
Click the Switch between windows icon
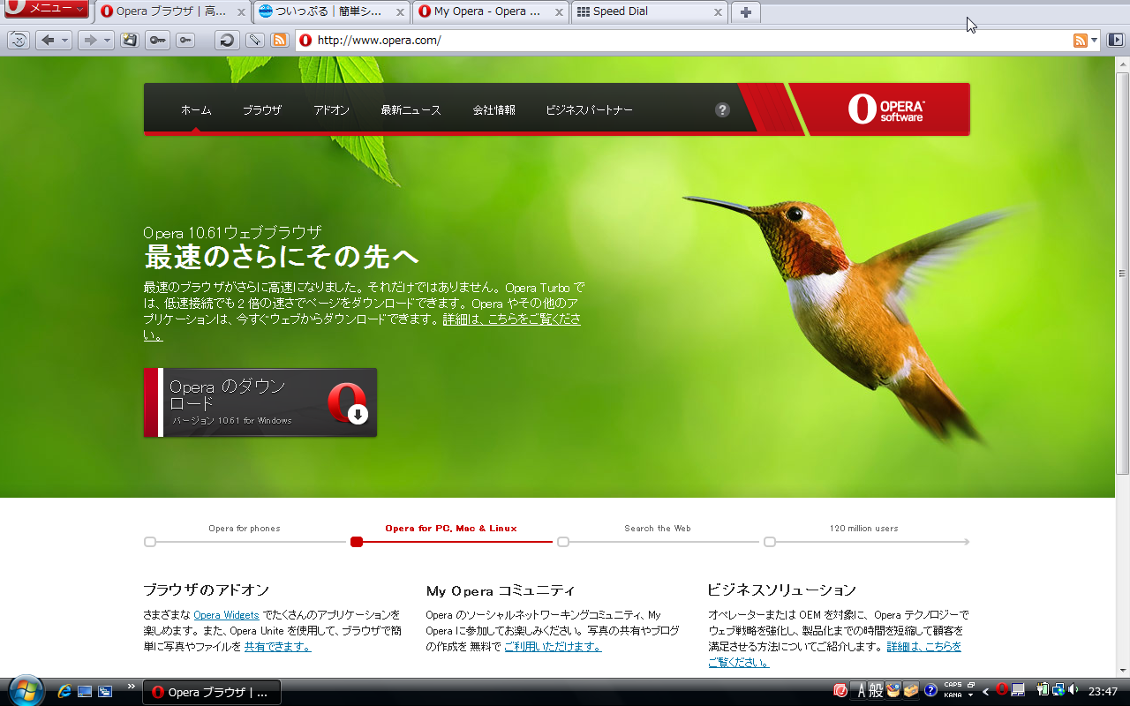(105, 691)
